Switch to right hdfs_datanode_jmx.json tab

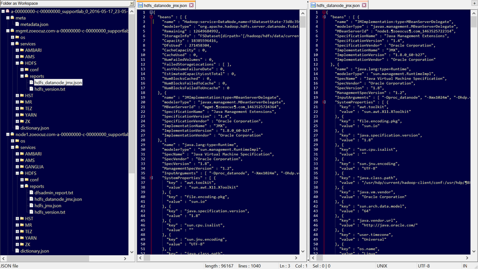(338, 5)
